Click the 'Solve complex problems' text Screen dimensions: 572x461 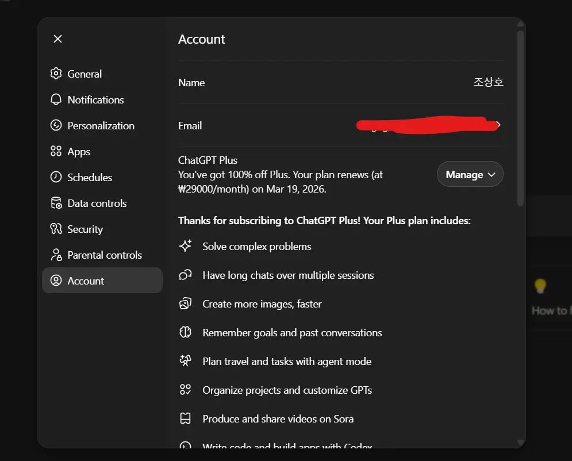[x=257, y=247]
